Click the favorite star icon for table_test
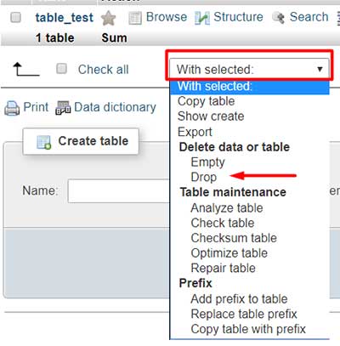This screenshot has width=340, height=346. click(x=109, y=18)
